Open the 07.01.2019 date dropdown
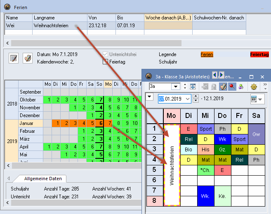 click(x=188, y=99)
